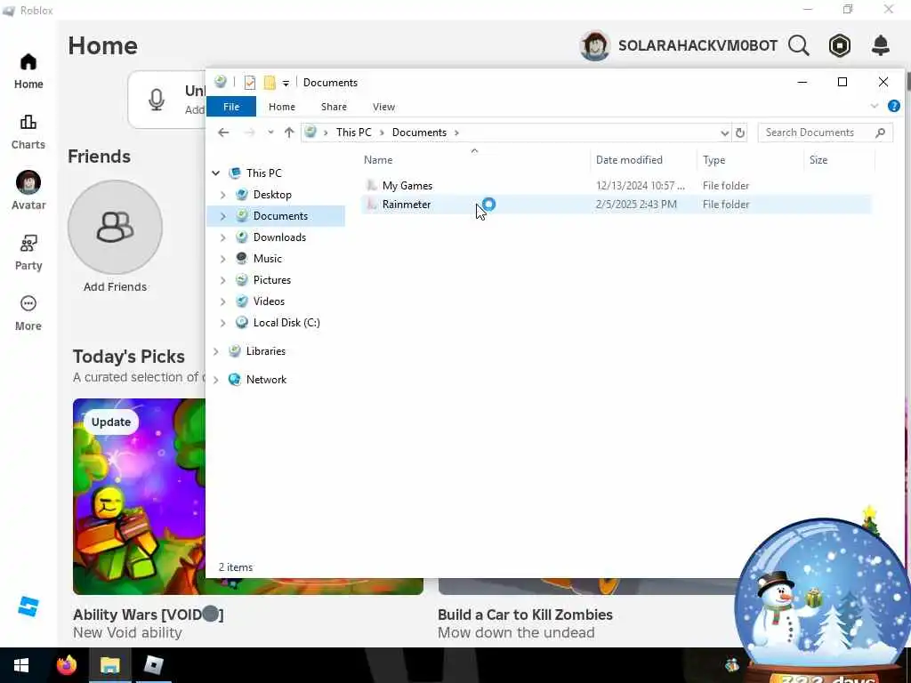Select Videos in navigation pane
The height and width of the screenshot is (683, 911).
click(269, 301)
